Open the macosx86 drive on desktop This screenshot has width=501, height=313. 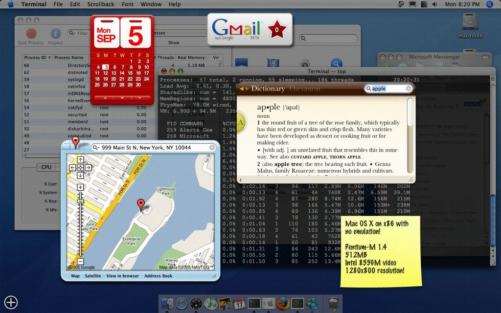pos(470,22)
